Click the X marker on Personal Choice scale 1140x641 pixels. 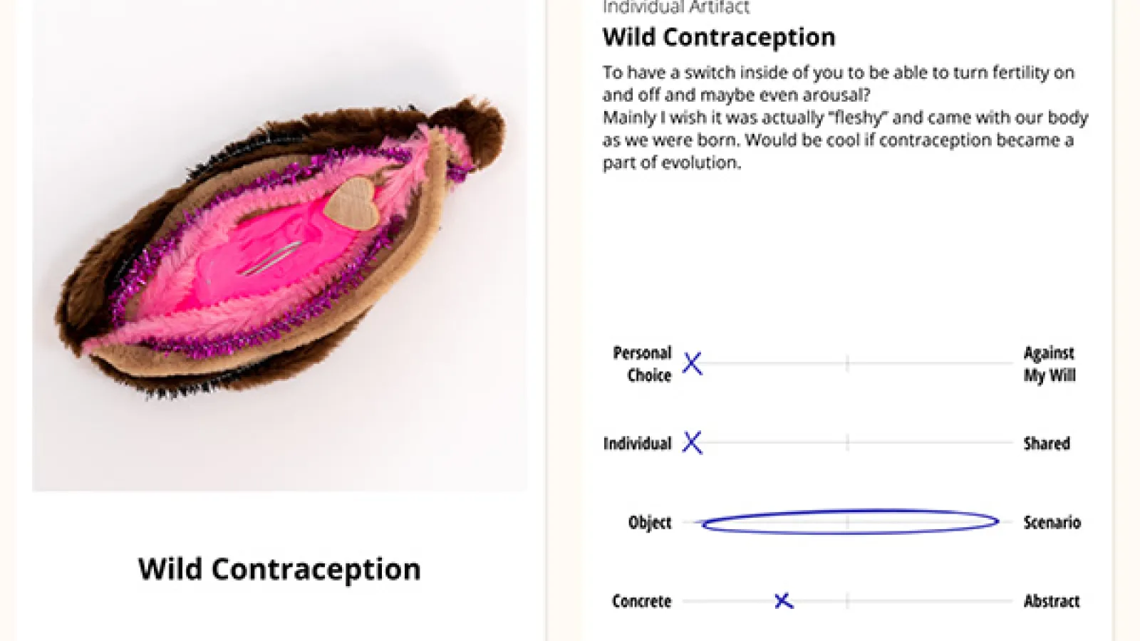click(692, 363)
